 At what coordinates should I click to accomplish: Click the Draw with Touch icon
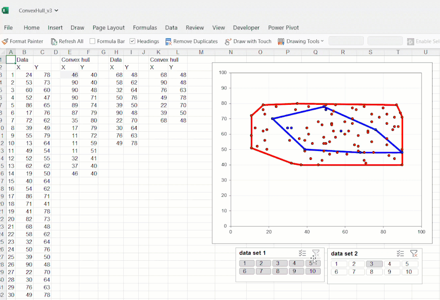coord(228,41)
